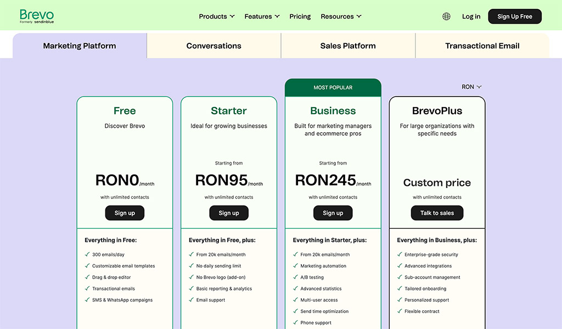
Task: Click the RON245 price
Action: (333, 180)
